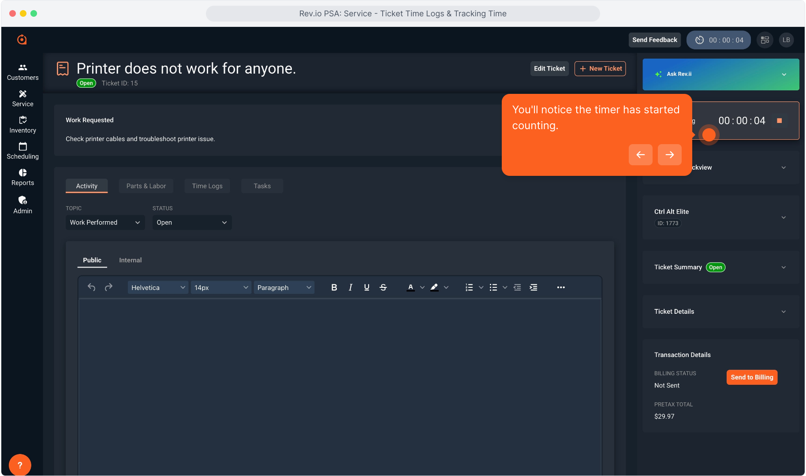Image resolution: width=806 pixels, height=476 pixels.
Task: Open the Scheduling section in sidebar
Action: click(22, 151)
